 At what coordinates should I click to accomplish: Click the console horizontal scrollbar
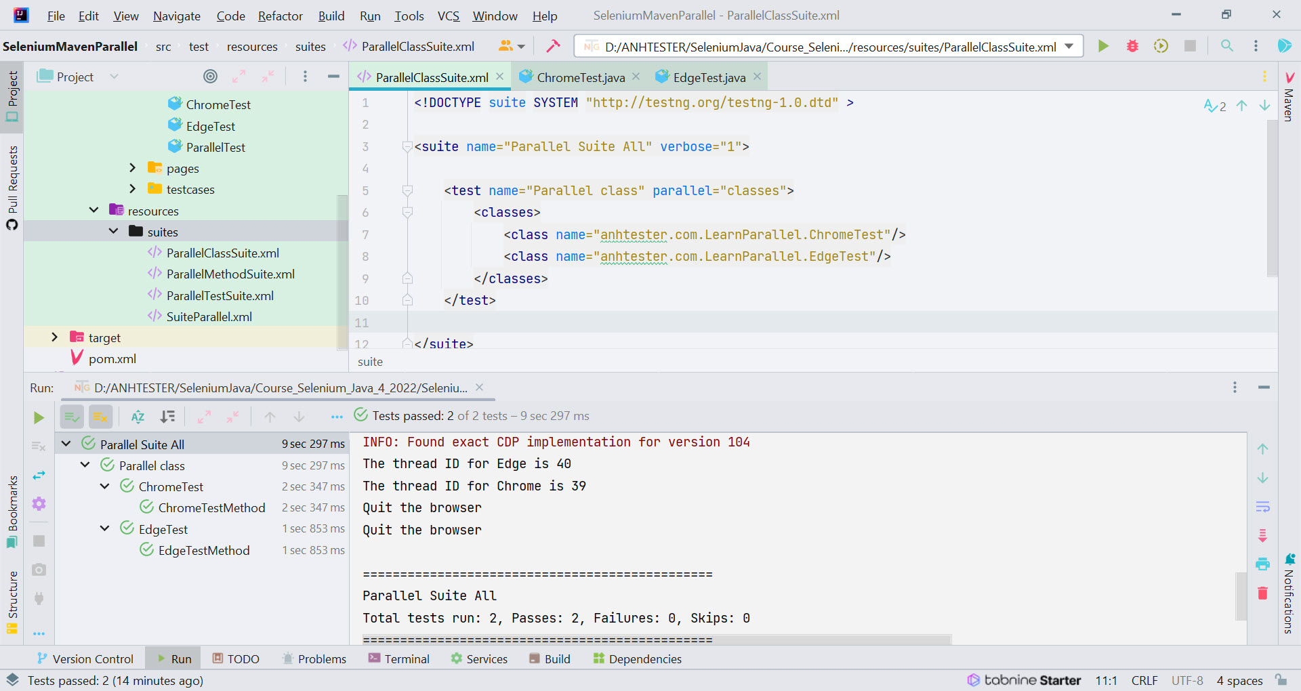657,640
